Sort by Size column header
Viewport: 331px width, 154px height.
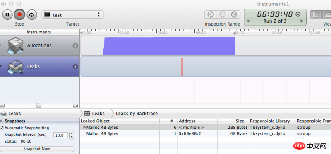click(x=233, y=121)
